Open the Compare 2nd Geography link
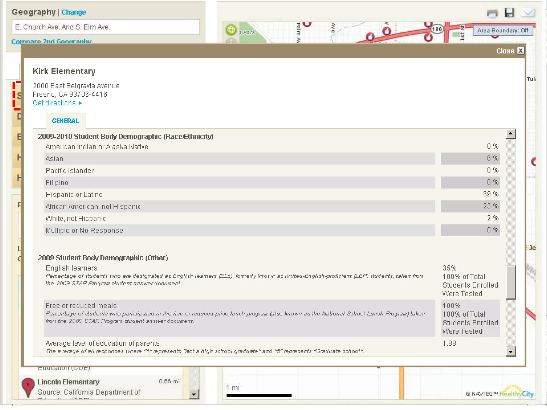547x410 pixels. [x=51, y=41]
